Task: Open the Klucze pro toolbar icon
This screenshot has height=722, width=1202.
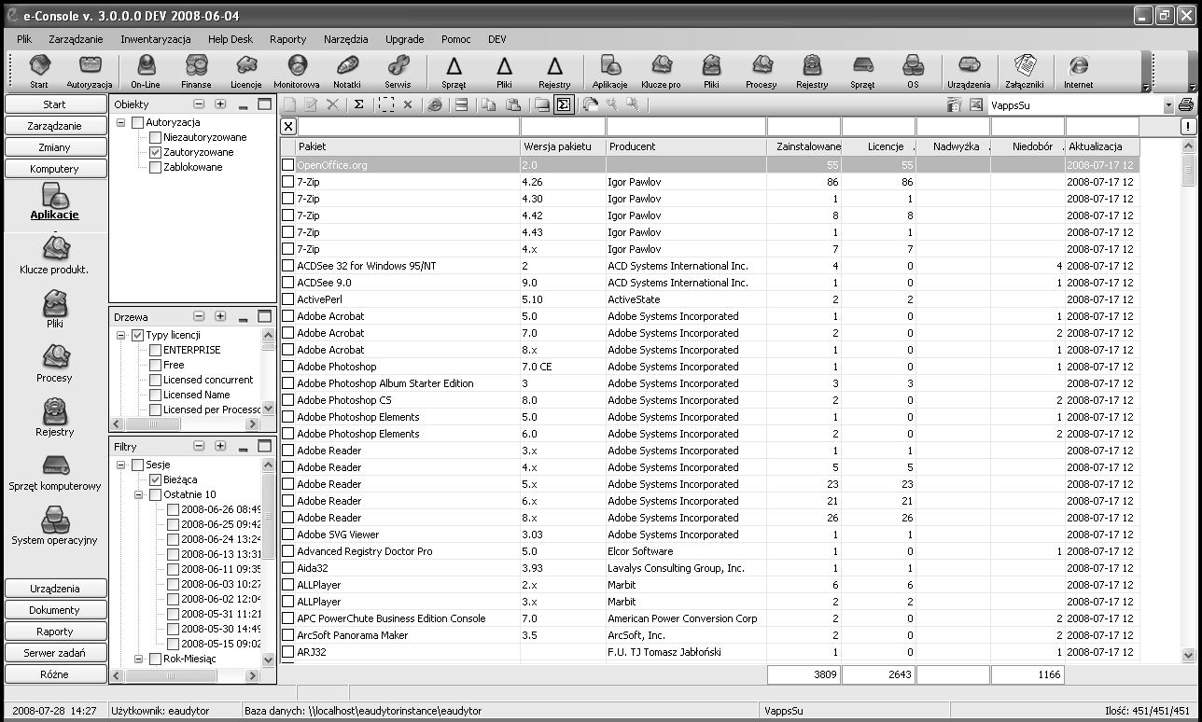Action: point(661,72)
